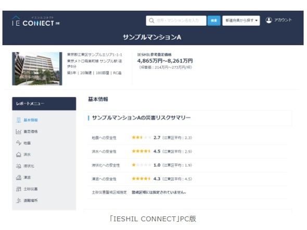Open the 土砂災害 icon in report menu
Image resolution: width=307 pixels, height=230 pixels.
click(19, 189)
